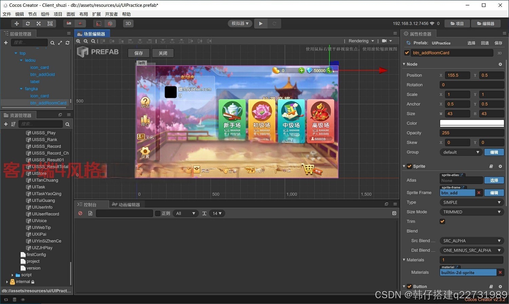Open the hierarchy panel menu
The width and height of the screenshot is (509, 304).
click(69, 33)
